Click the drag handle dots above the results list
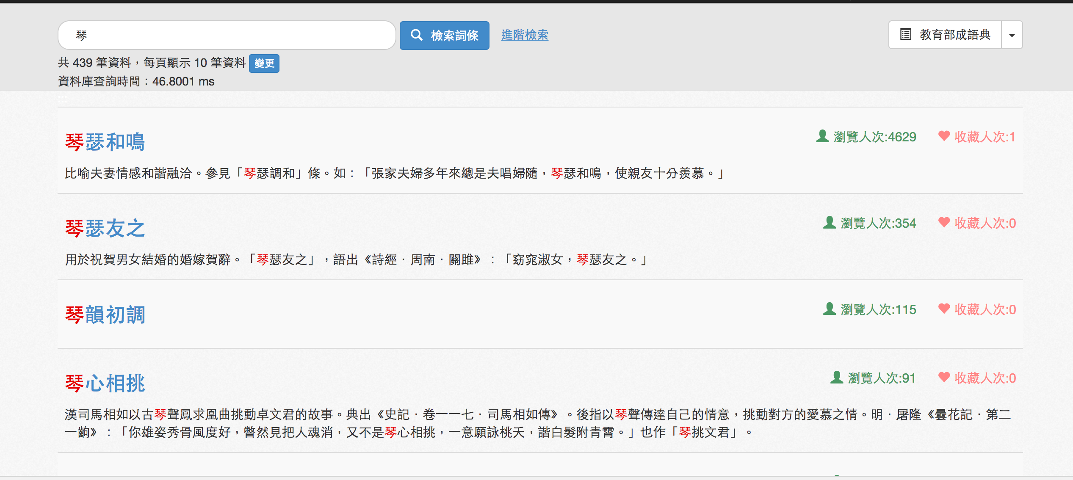The image size is (1073, 480). pos(62,100)
